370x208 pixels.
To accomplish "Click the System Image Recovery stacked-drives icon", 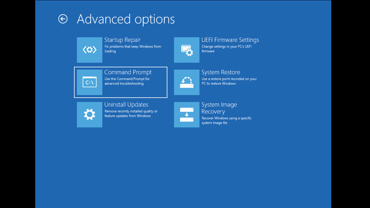I will 186,114.
